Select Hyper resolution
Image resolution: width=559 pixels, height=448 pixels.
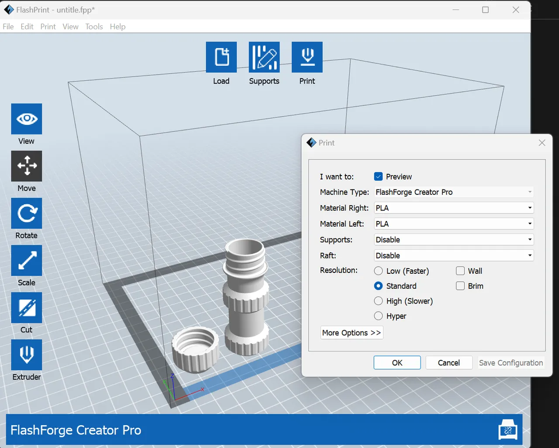coord(379,316)
